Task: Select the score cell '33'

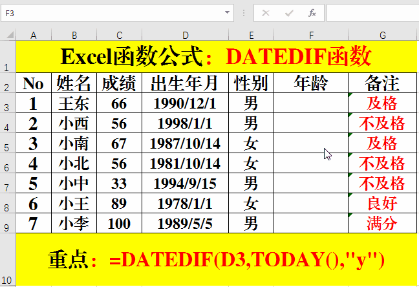Action: (x=119, y=183)
